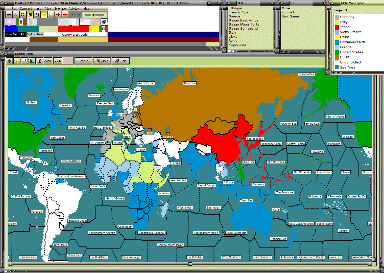
Task: Select Yugoslavia in the M V list
Action: (x=237, y=45)
